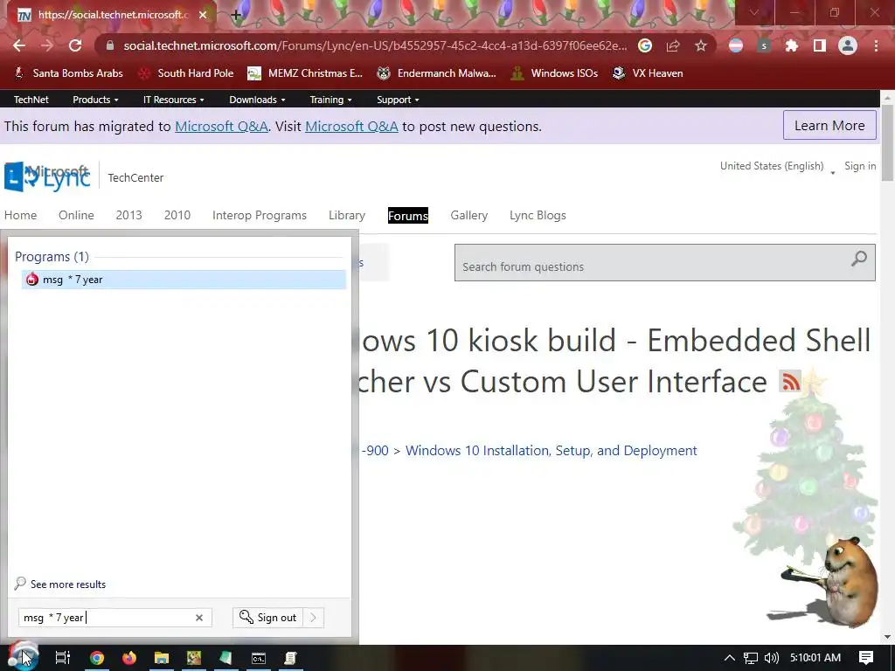Screen dimensions: 895x671
Task: Reload the TechNet forum page
Action: point(75,45)
